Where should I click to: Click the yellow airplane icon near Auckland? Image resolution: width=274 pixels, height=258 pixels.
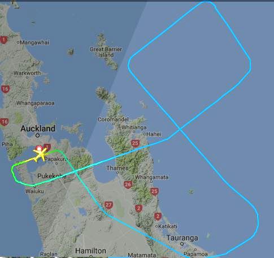[41, 154]
